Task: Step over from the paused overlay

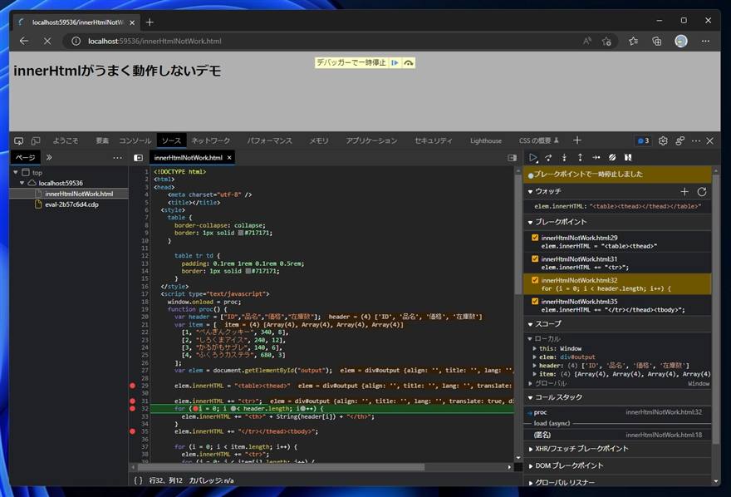Action: [x=409, y=62]
